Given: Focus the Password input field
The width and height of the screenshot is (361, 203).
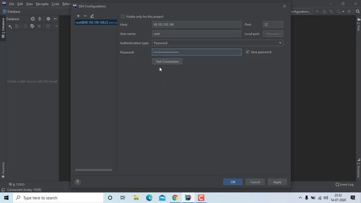Looking at the screenshot, I should (197, 52).
